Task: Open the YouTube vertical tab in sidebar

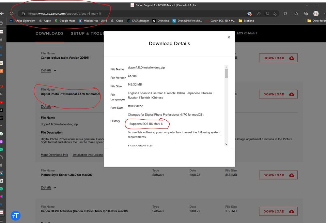Action: tap(1, 102)
